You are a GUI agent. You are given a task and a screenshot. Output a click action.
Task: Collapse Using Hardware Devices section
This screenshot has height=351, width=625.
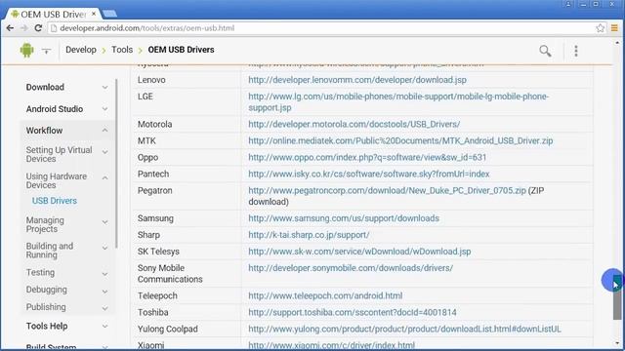104,177
